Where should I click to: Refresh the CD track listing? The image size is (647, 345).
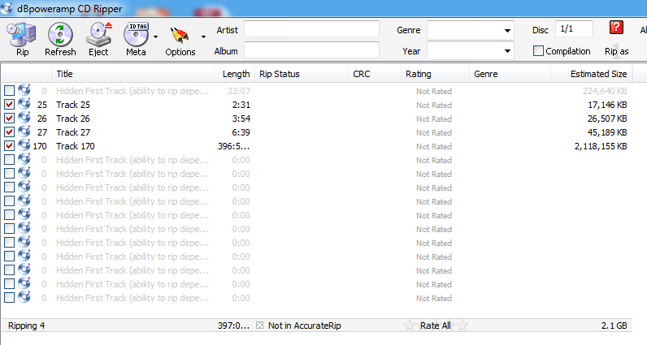[x=60, y=35]
